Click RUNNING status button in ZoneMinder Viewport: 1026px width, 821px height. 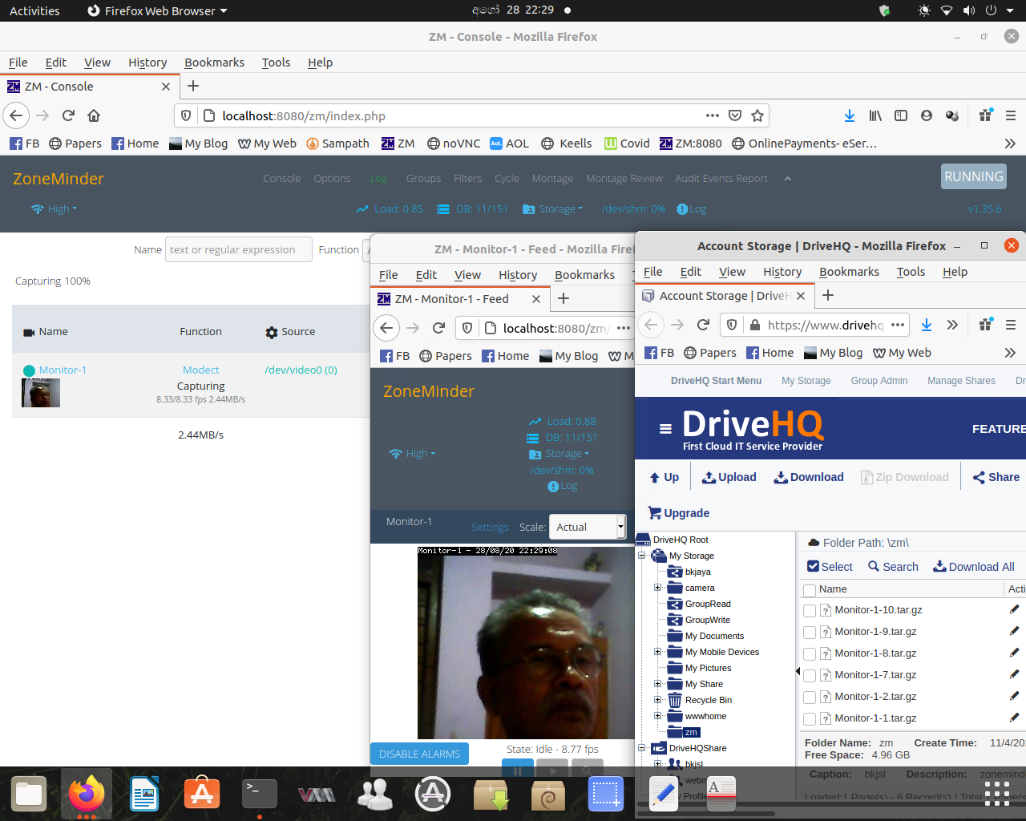[x=973, y=176]
